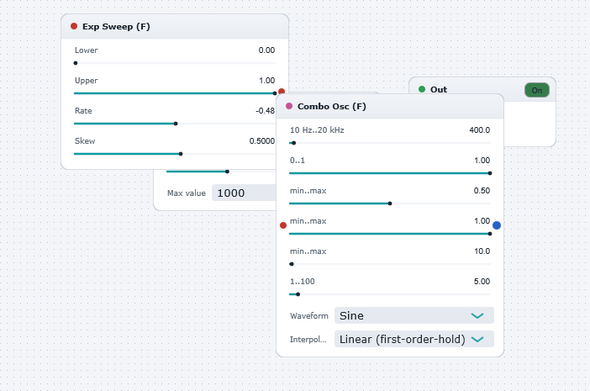
Task: Click the Max value input field
Action: pos(244,193)
